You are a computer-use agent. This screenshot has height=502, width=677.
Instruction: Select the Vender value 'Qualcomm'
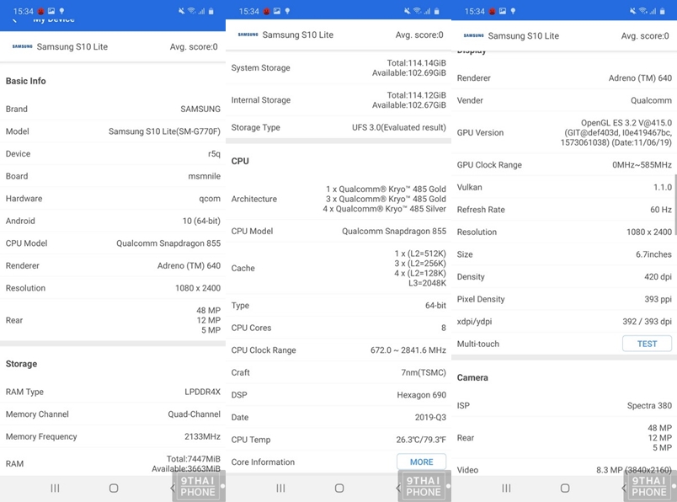pos(651,101)
